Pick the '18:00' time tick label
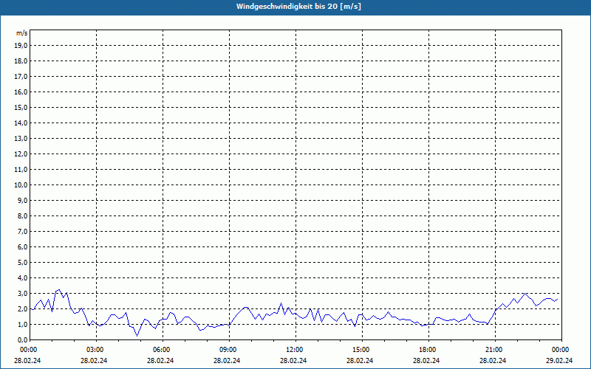Screen dimensions: 591x369 [x=428, y=350]
